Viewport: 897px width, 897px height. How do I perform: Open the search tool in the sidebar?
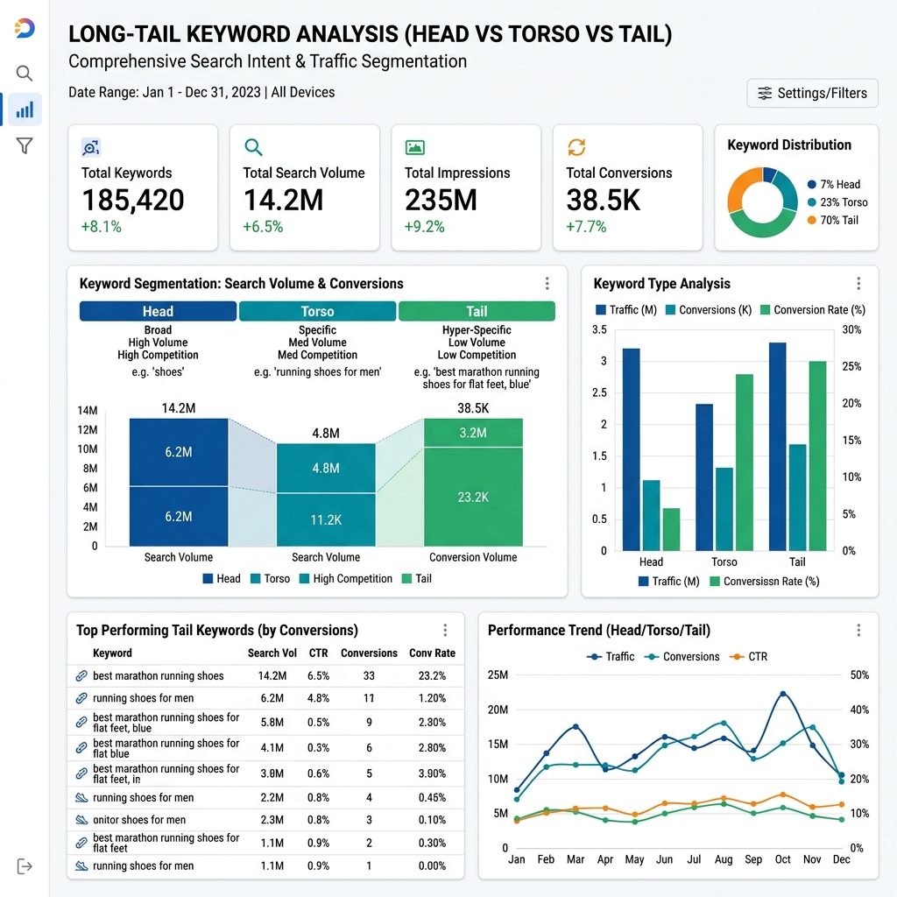(x=24, y=74)
